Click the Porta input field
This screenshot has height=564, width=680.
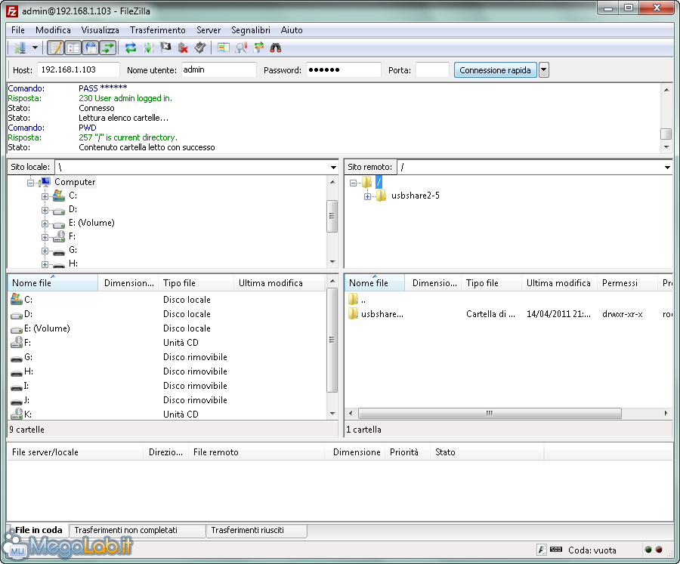coord(432,69)
